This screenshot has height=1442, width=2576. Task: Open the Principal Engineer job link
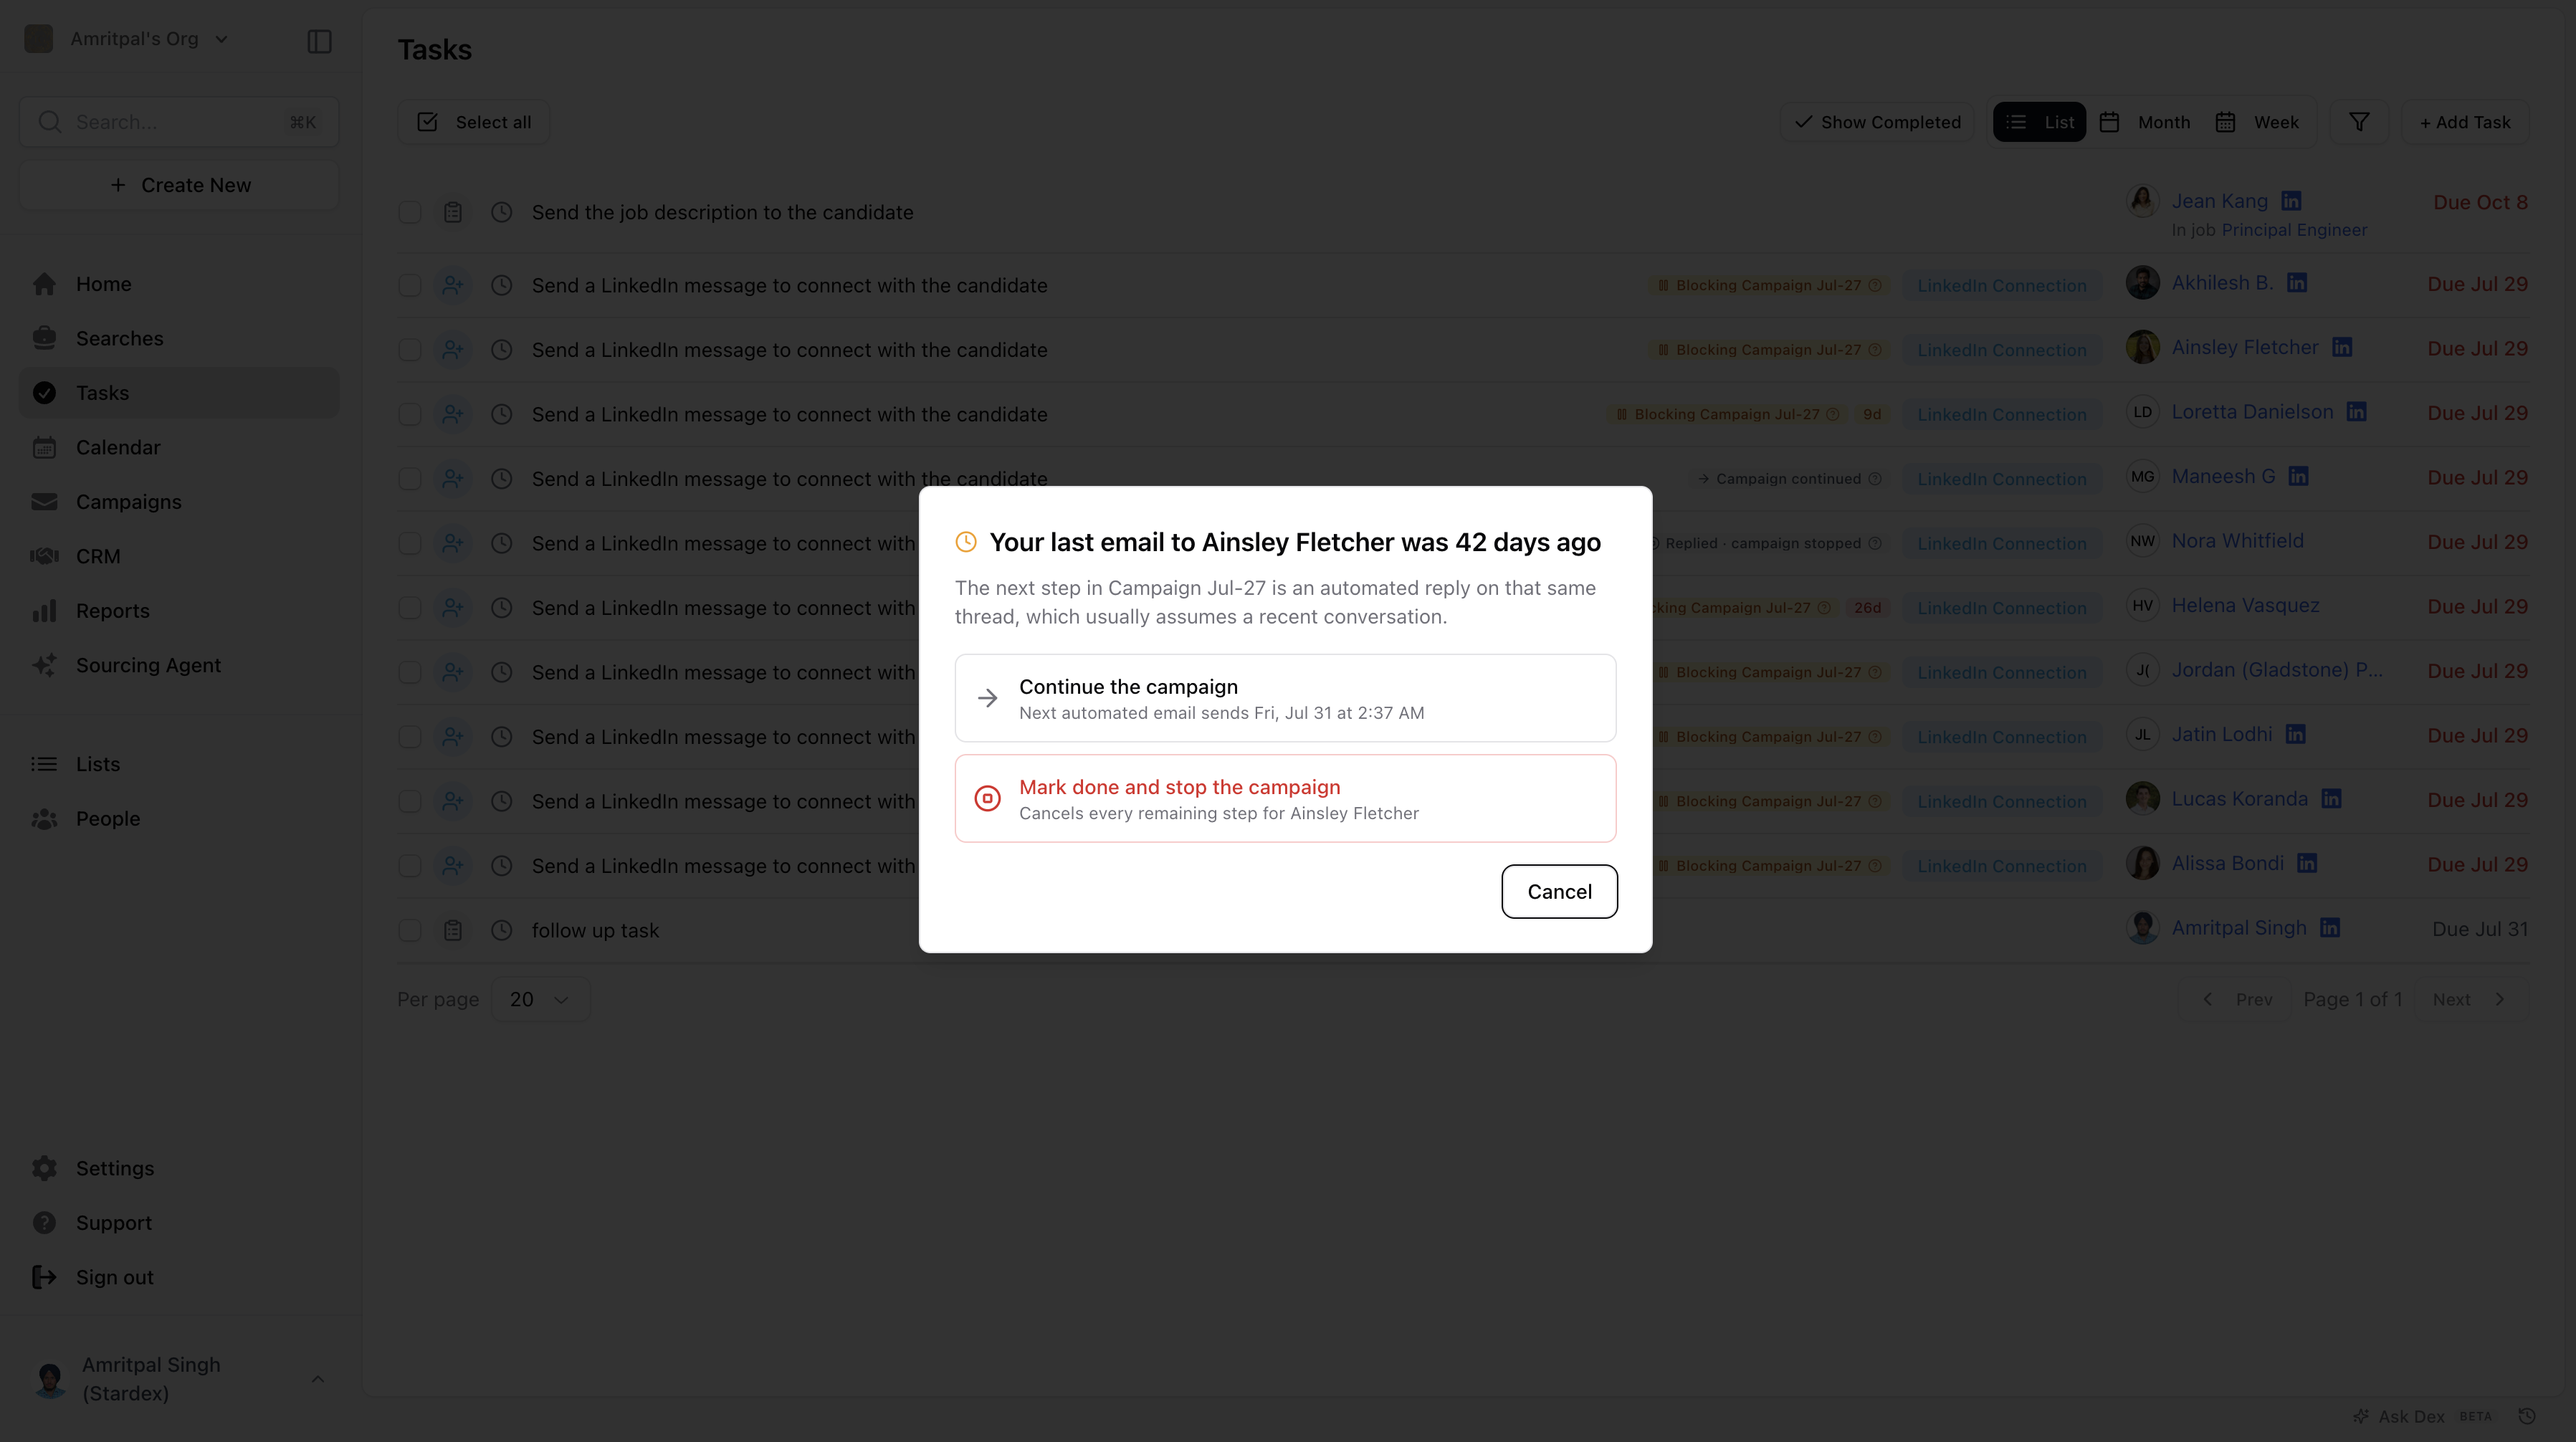(2294, 230)
